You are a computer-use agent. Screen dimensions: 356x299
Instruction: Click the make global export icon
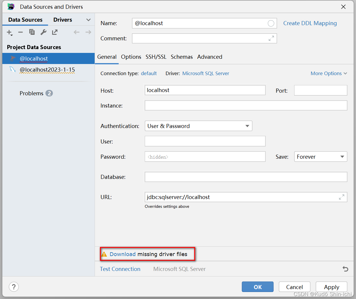[x=55, y=32]
